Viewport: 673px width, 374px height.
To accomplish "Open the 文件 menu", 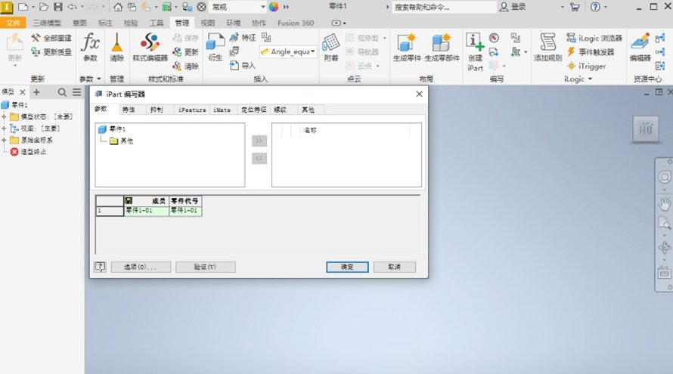I will click(x=13, y=23).
